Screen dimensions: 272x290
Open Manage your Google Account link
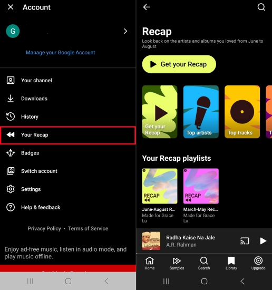tap(60, 53)
